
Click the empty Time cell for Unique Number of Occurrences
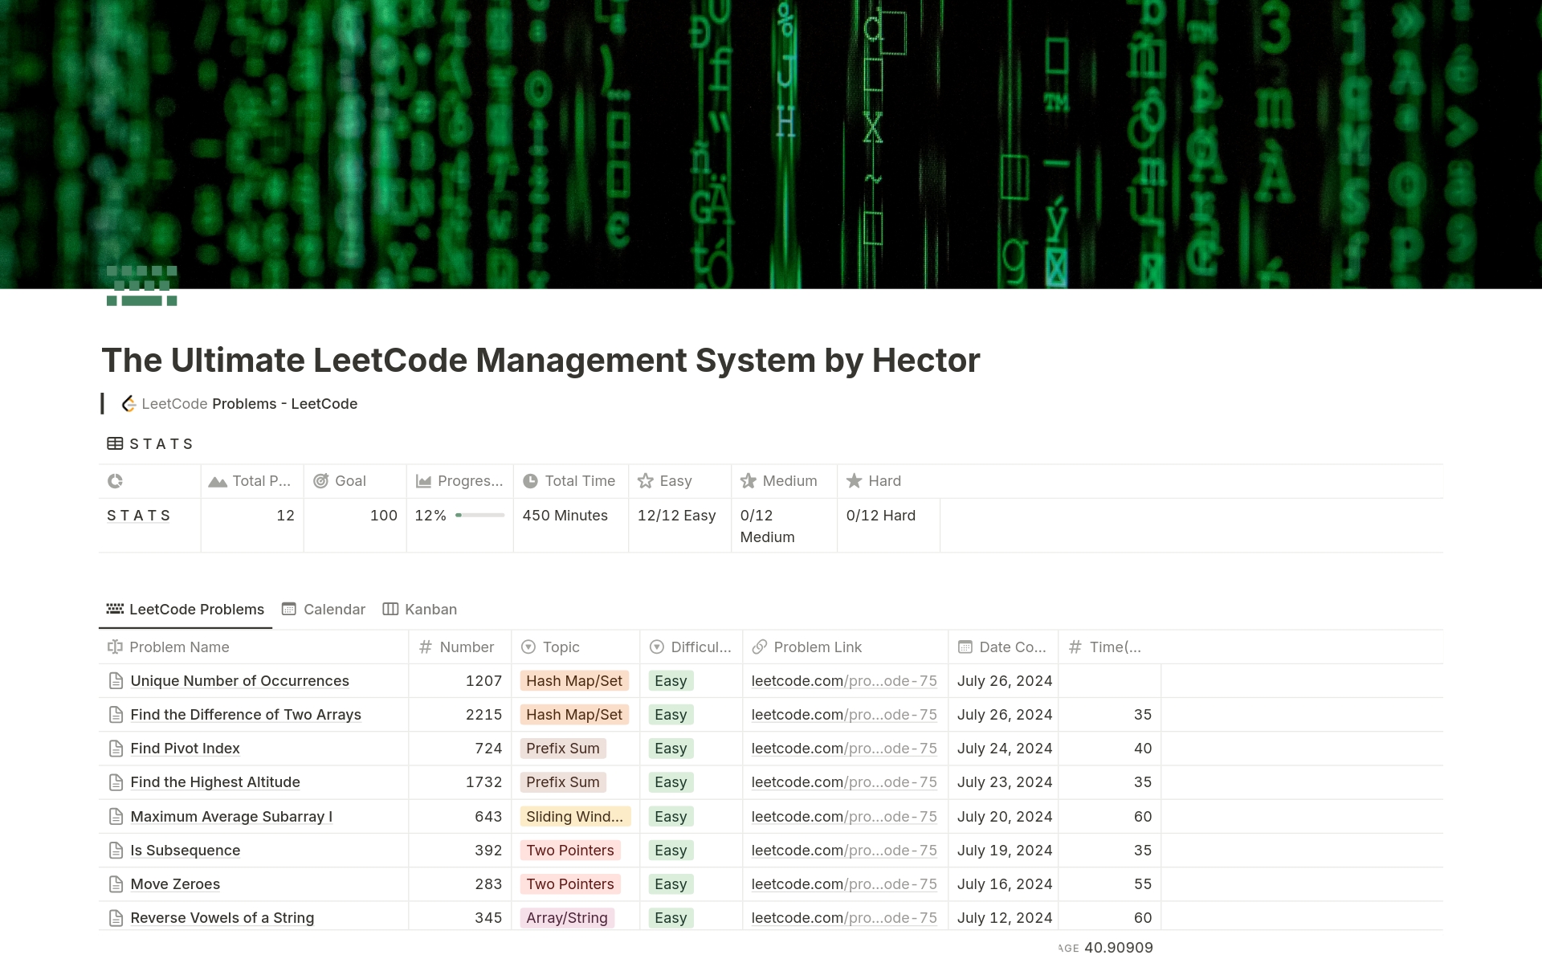click(1109, 681)
